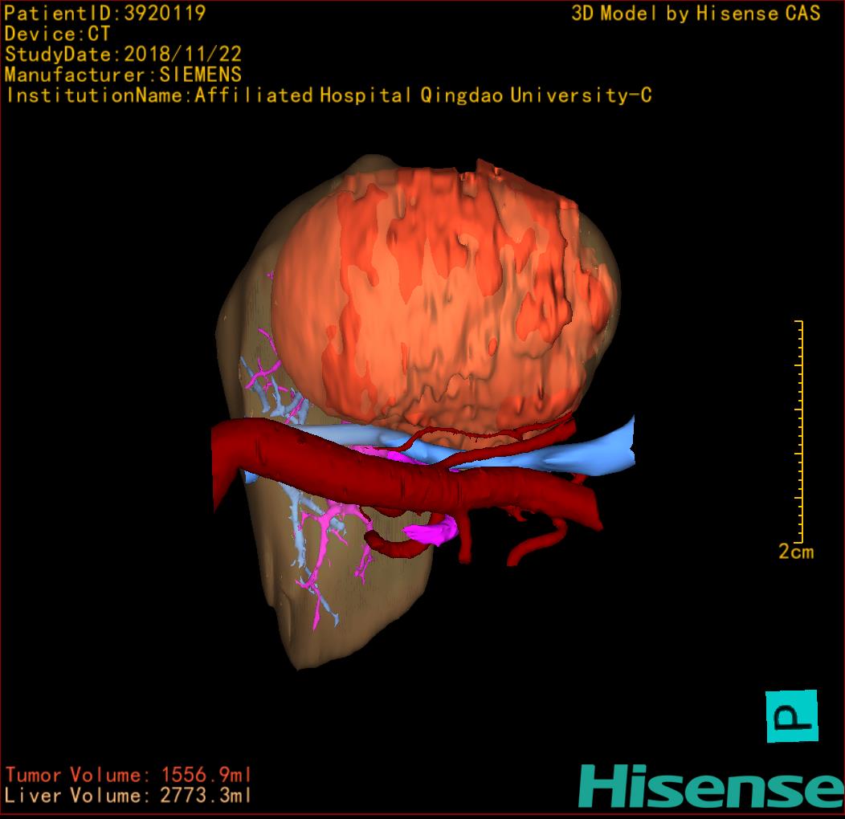Screen dimensions: 845x819
Task: Click the Manufacturer:SIEMENS label
Action: pyautogui.click(x=123, y=75)
